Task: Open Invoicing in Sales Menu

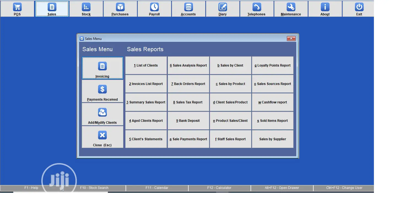Action: [102, 68]
